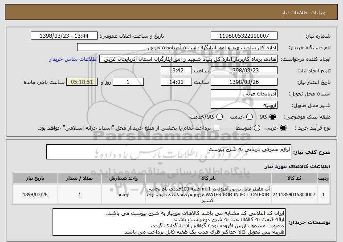
Task: Click general description box لوازم مصرفی درمانی
Action: point(169,152)
